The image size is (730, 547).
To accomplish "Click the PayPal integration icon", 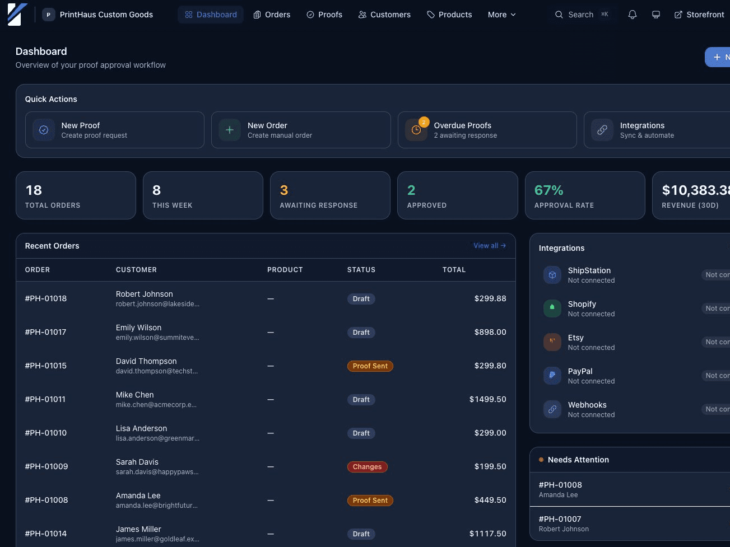I will (x=552, y=376).
